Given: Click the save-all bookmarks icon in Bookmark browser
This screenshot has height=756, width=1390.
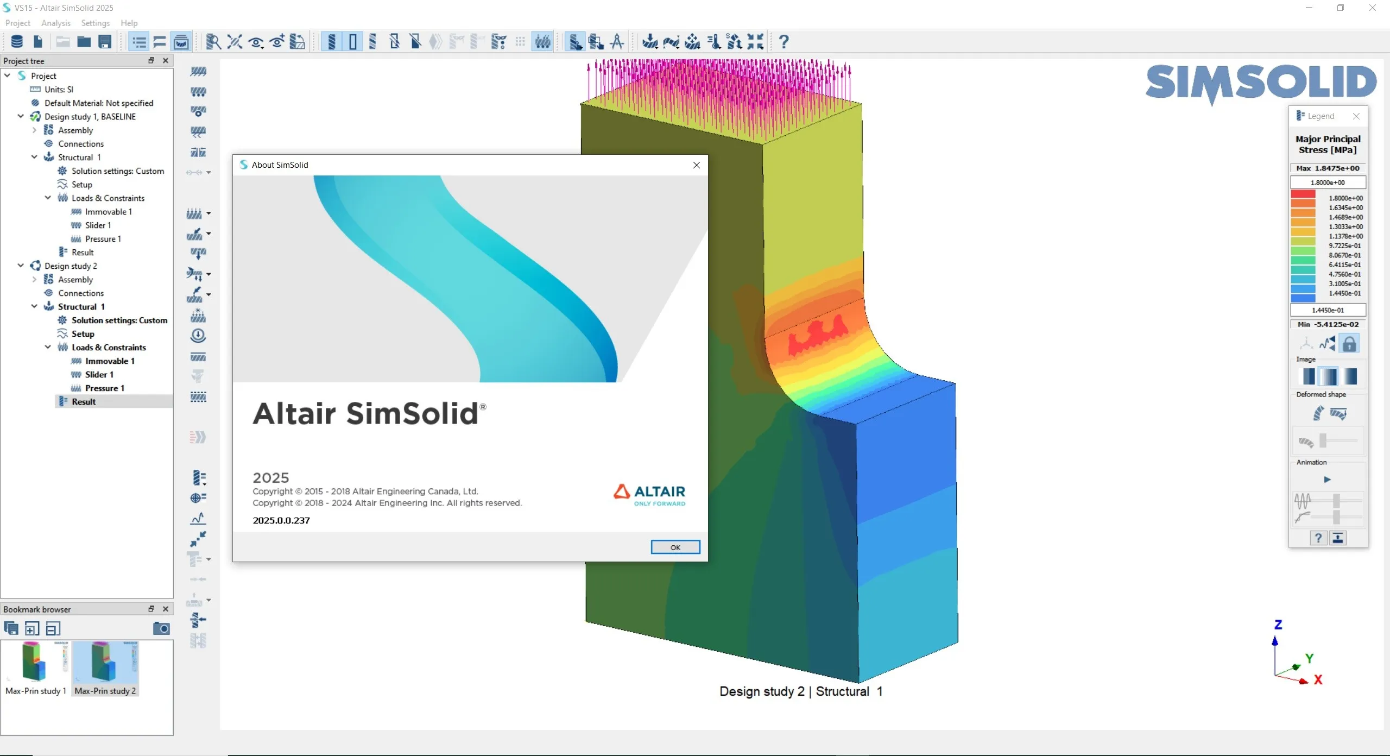Looking at the screenshot, I should point(11,628).
